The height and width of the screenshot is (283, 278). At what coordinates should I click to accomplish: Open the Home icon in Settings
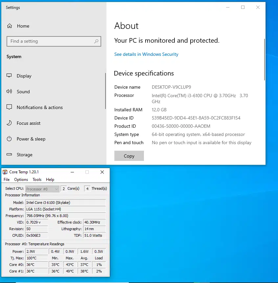[x=10, y=26]
